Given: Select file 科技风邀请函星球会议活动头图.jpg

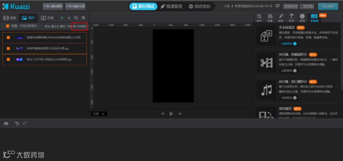Looking at the screenshot, I should 48,48.
